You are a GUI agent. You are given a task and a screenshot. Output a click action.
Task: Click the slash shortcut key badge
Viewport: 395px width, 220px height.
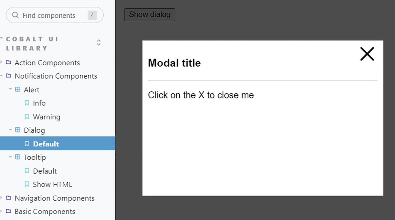pyautogui.click(x=92, y=15)
